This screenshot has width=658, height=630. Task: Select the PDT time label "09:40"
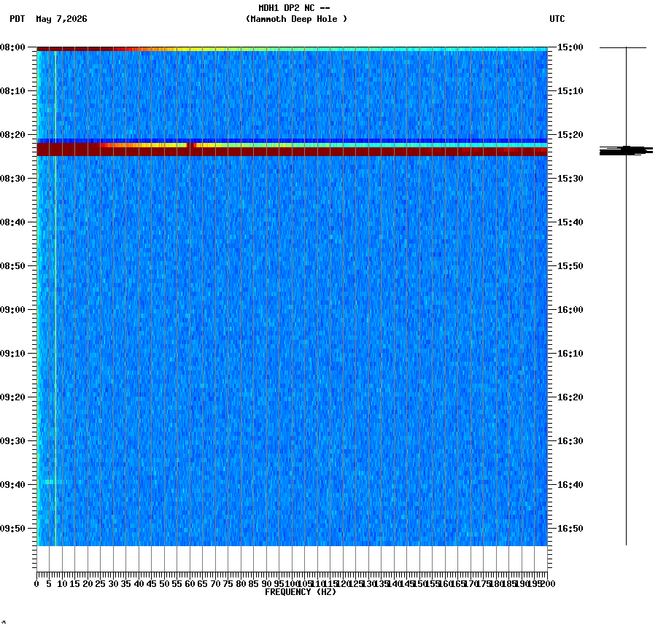(x=12, y=485)
